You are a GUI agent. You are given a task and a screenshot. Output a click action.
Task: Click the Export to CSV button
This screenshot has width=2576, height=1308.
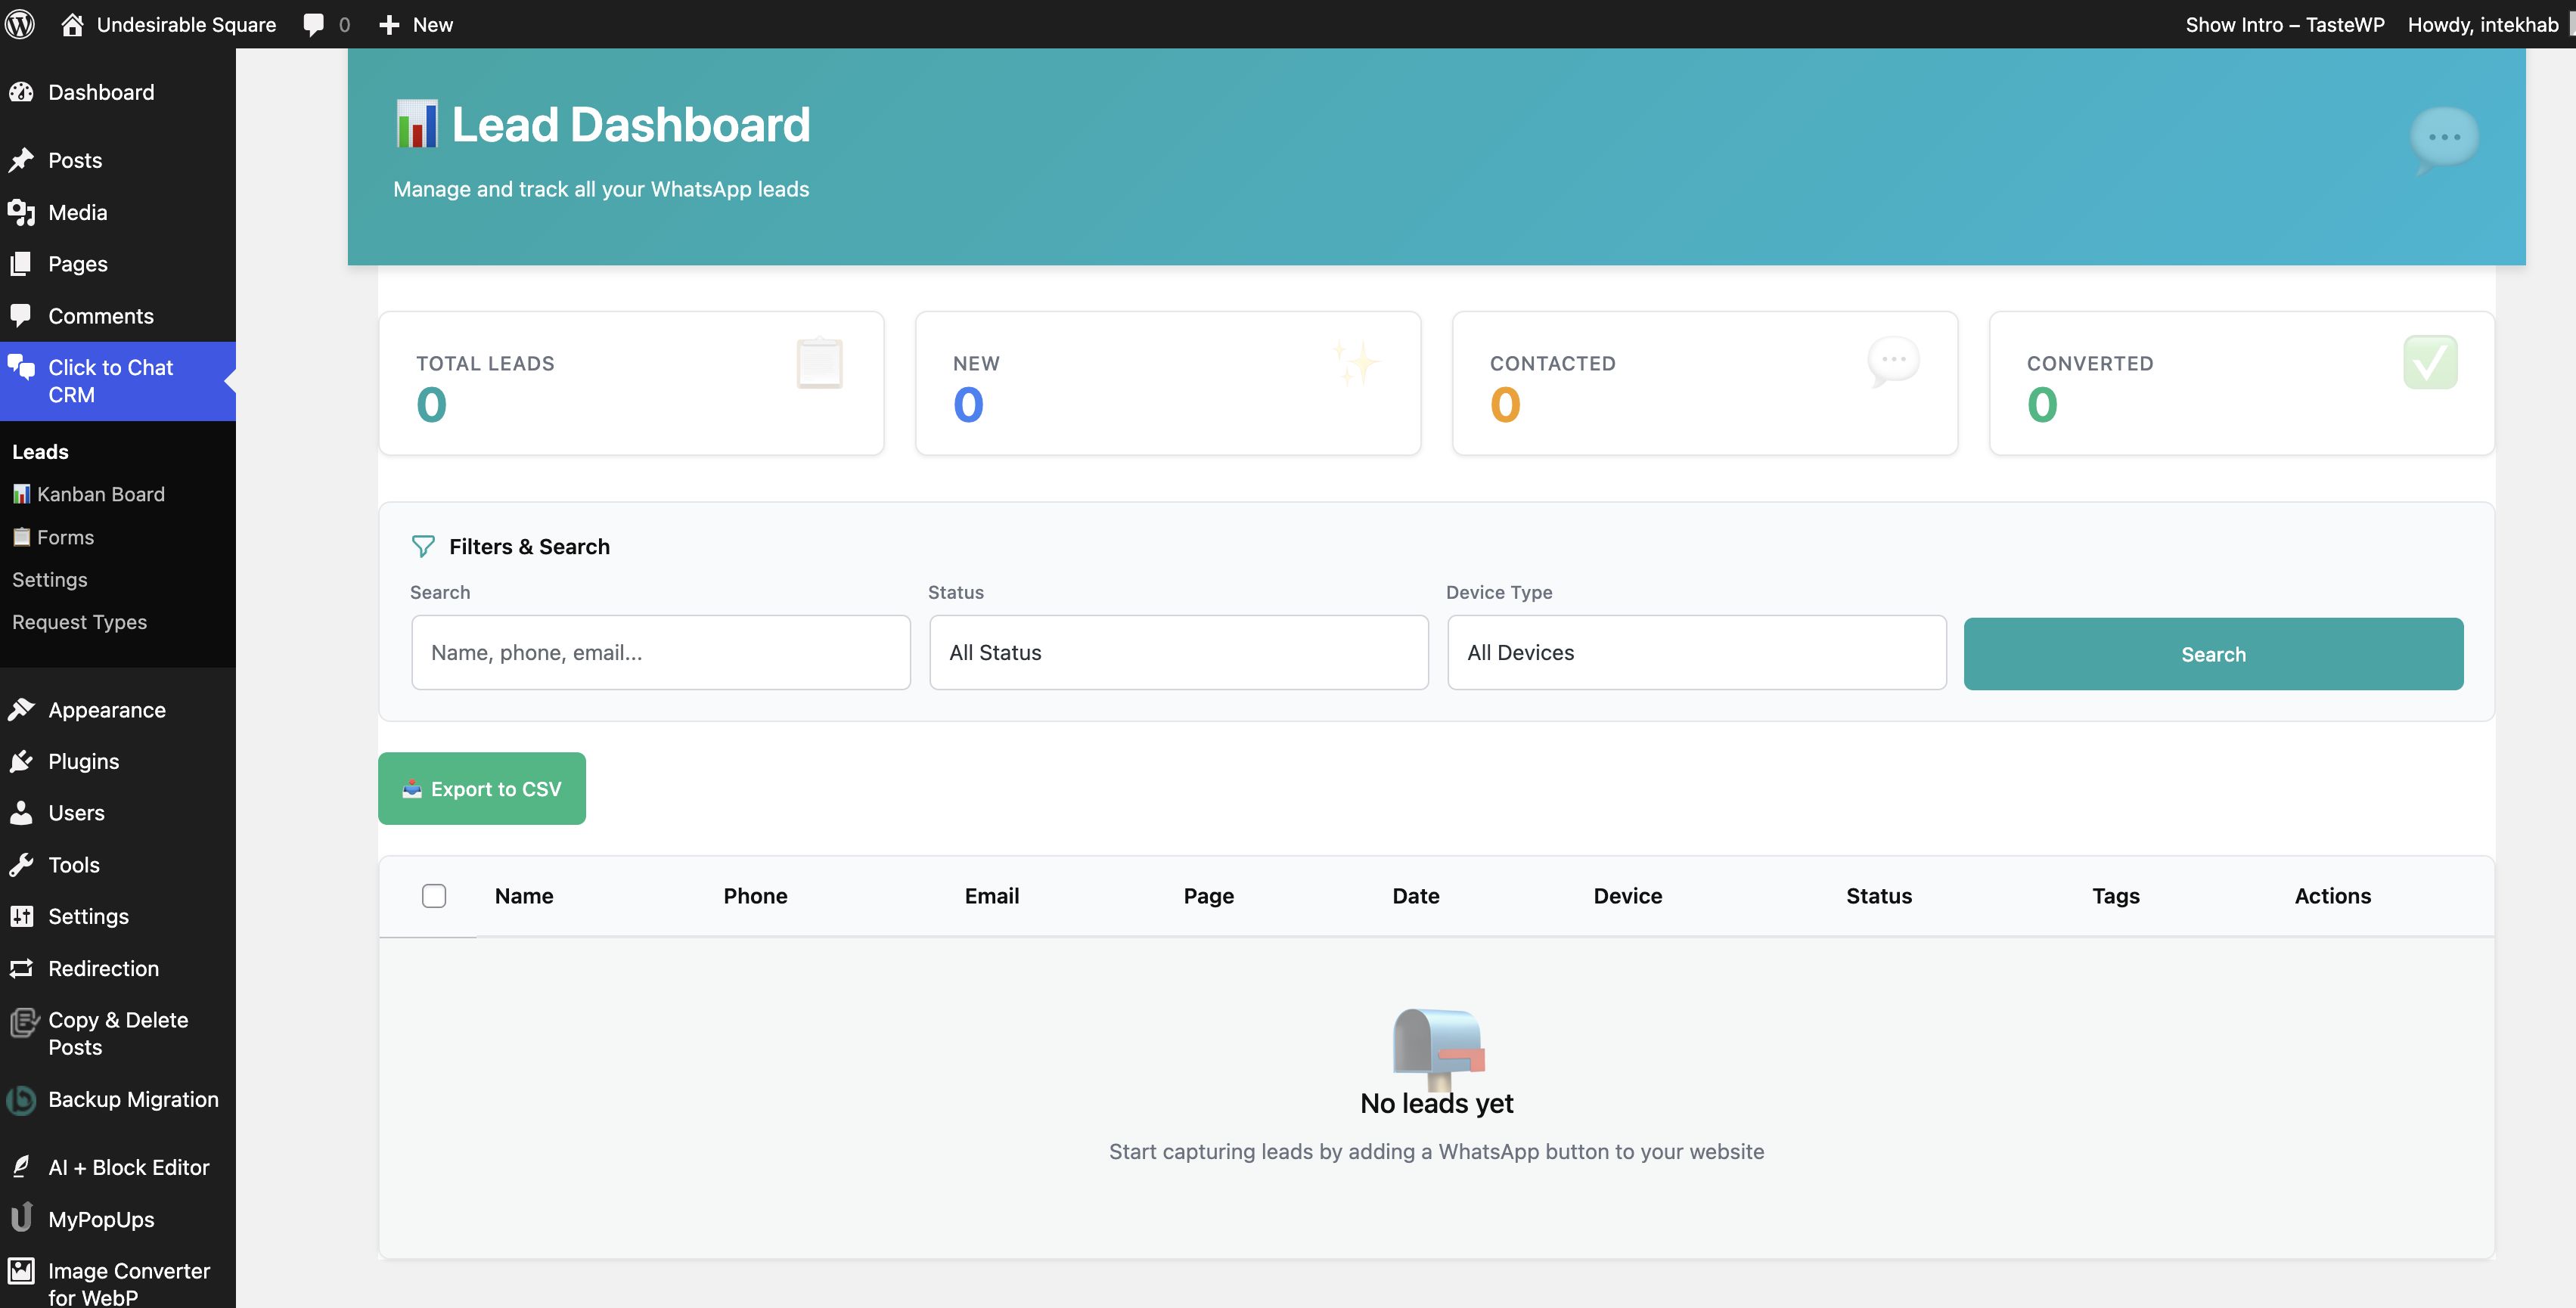(x=482, y=789)
